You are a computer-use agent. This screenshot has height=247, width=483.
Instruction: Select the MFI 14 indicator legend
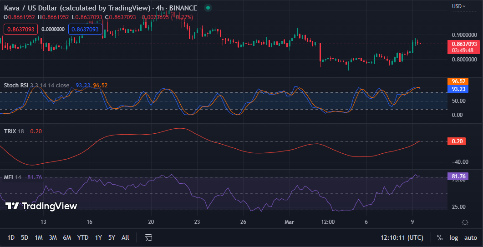pos(13,177)
